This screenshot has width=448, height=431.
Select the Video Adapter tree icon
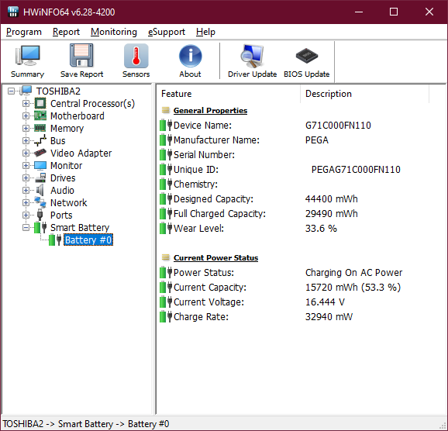click(x=40, y=153)
